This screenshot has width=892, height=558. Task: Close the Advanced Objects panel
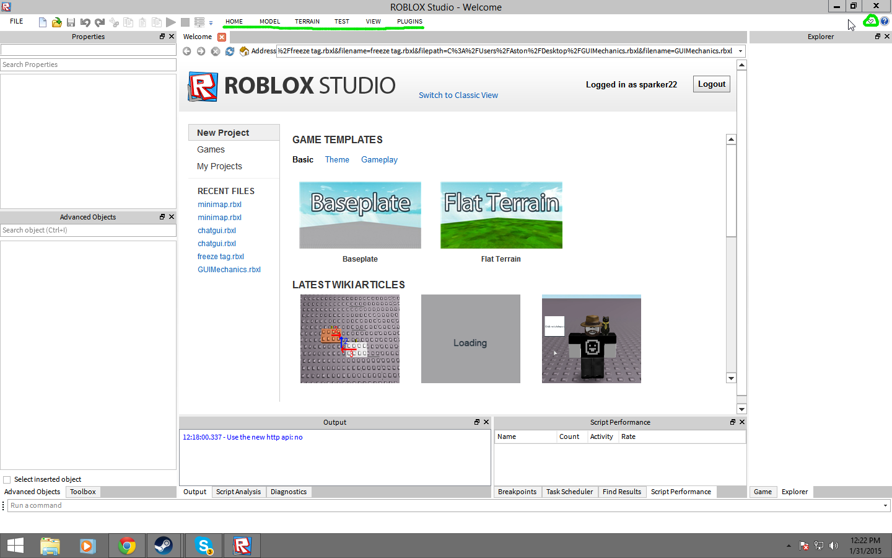(x=172, y=217)
